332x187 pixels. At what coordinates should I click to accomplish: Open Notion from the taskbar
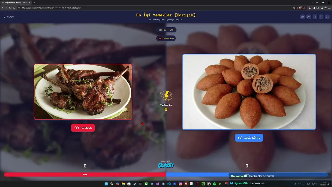click(209, 184)
